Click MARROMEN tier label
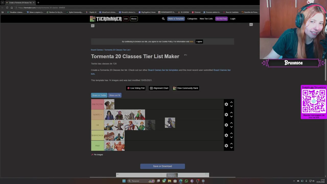Viewport: 327px width, 184px height. [x=97, y=135]
